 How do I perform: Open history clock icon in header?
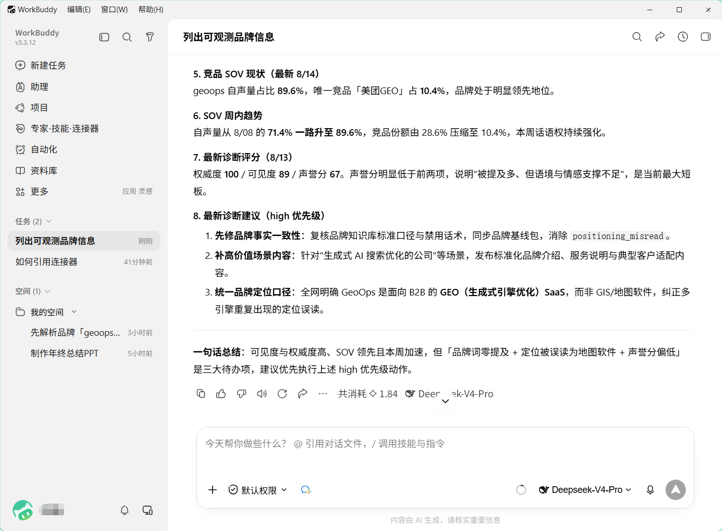683,37
